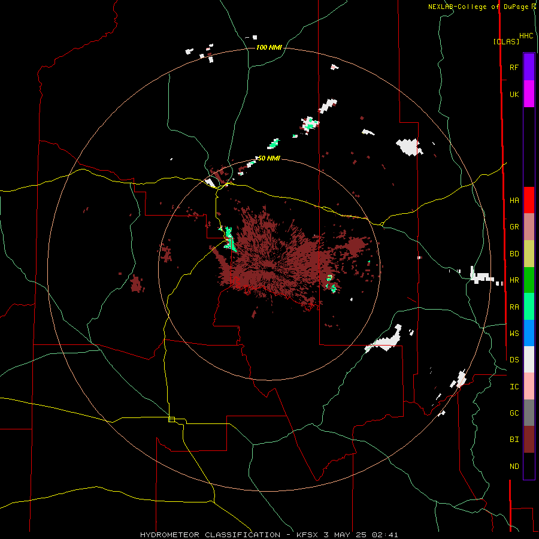Click the red HA legend color swatch
Viewport: 539px width, 539px height.
[x=529, y=200]
